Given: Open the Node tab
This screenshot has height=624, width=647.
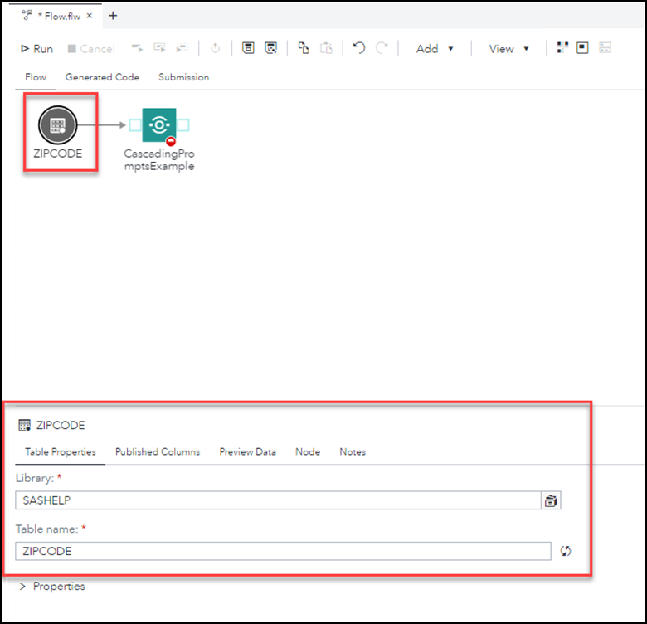Looking at the screenshot, I should 308,452.
